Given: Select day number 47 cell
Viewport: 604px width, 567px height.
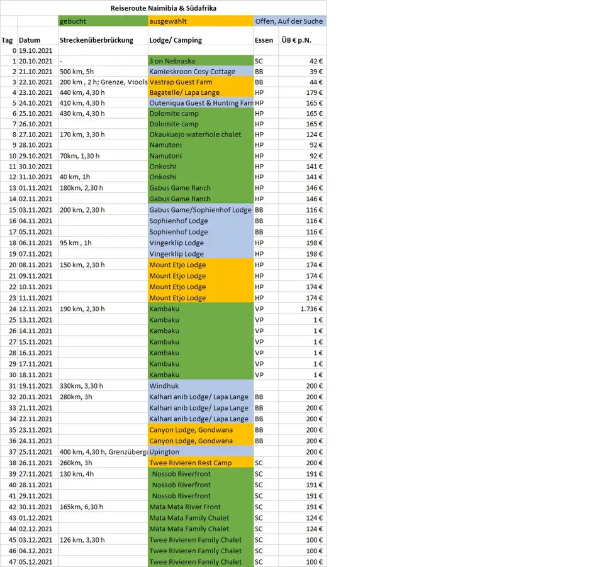Looking at the screenshot, I should [x=9, y=562].
